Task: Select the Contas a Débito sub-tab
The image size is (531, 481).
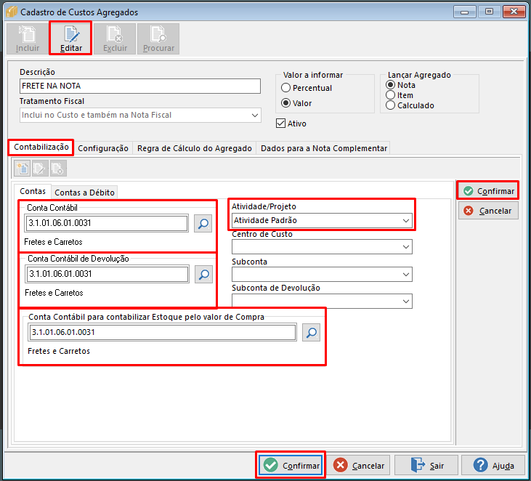Action: (84, 193)
